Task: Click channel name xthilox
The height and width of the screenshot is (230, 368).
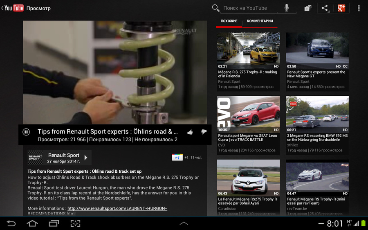Action: pos(292,145)
